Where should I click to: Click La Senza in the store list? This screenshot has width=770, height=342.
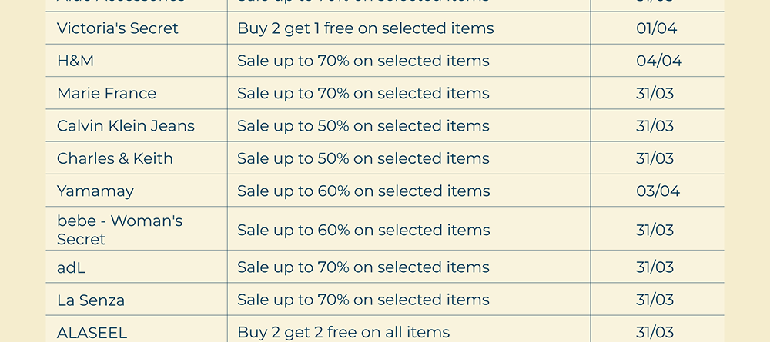click(91, 300)
